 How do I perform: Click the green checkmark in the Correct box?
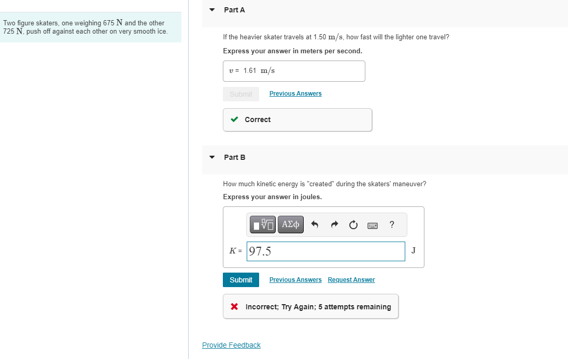(234, 119)
